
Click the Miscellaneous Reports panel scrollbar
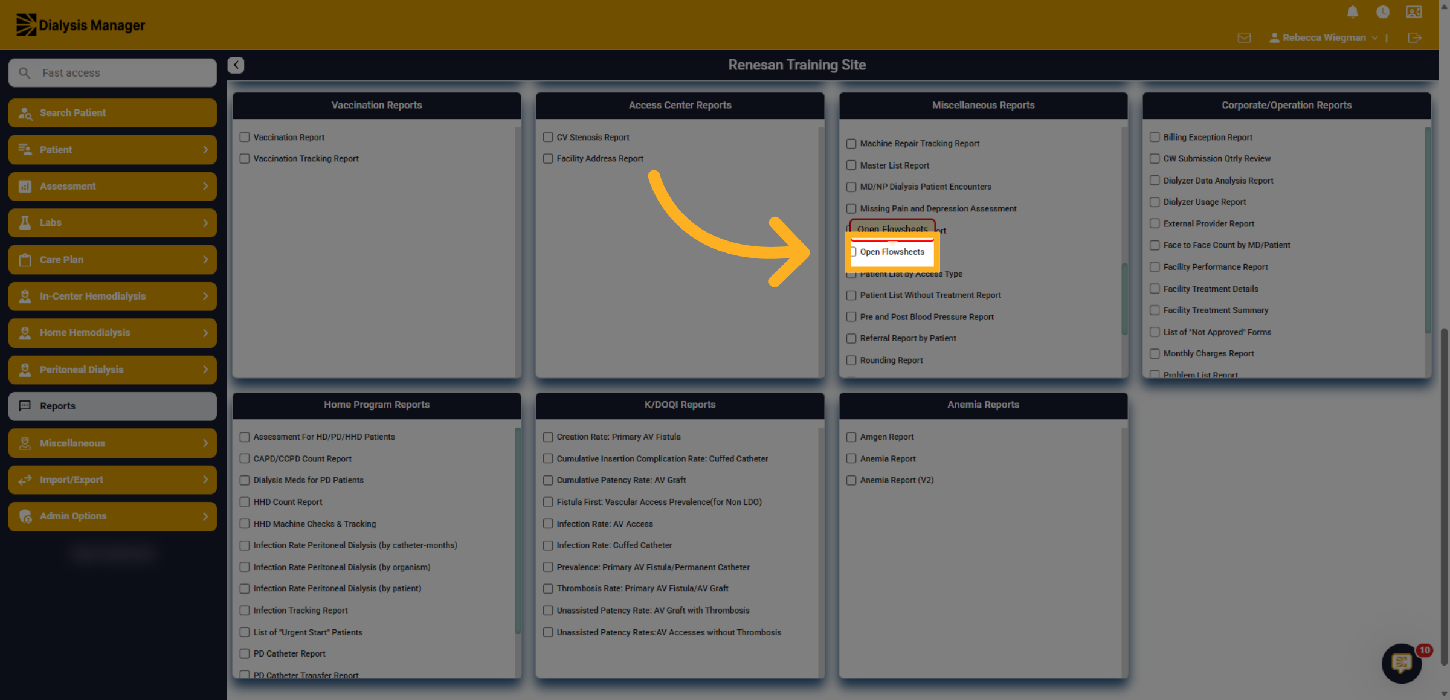[1124, 298]
